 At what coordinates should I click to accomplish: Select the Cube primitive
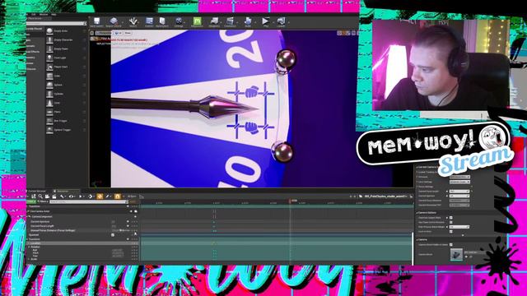pos(66,76)
